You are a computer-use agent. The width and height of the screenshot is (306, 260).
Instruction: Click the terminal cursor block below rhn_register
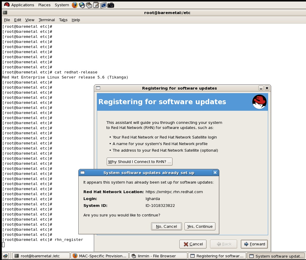pyautogui.click(x=3, y=244)
